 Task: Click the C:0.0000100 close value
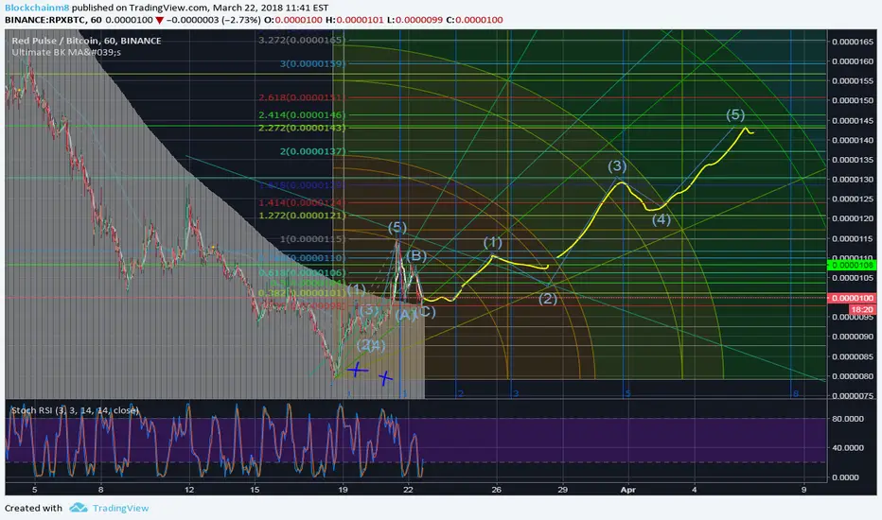474,20
